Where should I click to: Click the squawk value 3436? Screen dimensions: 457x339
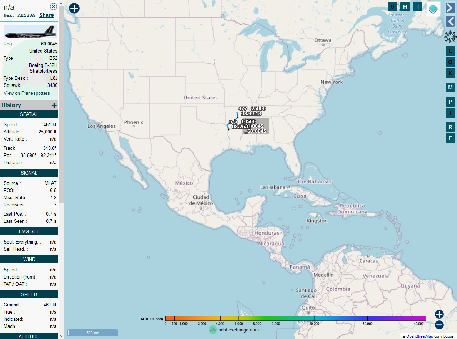click(x=52, y=85)
